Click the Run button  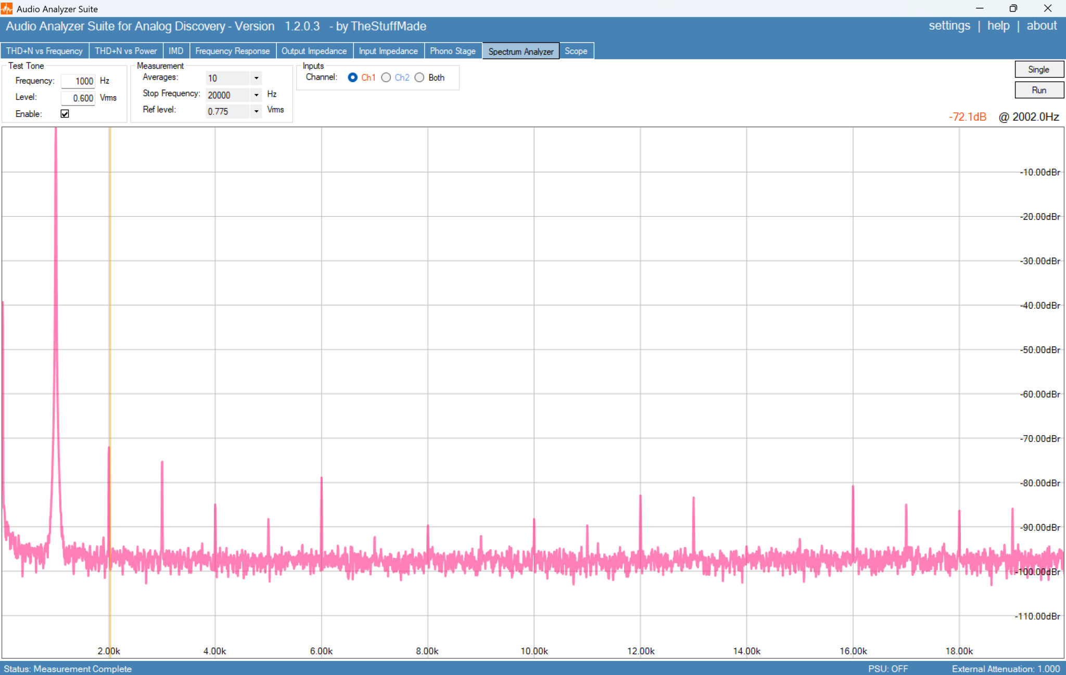1039,90
